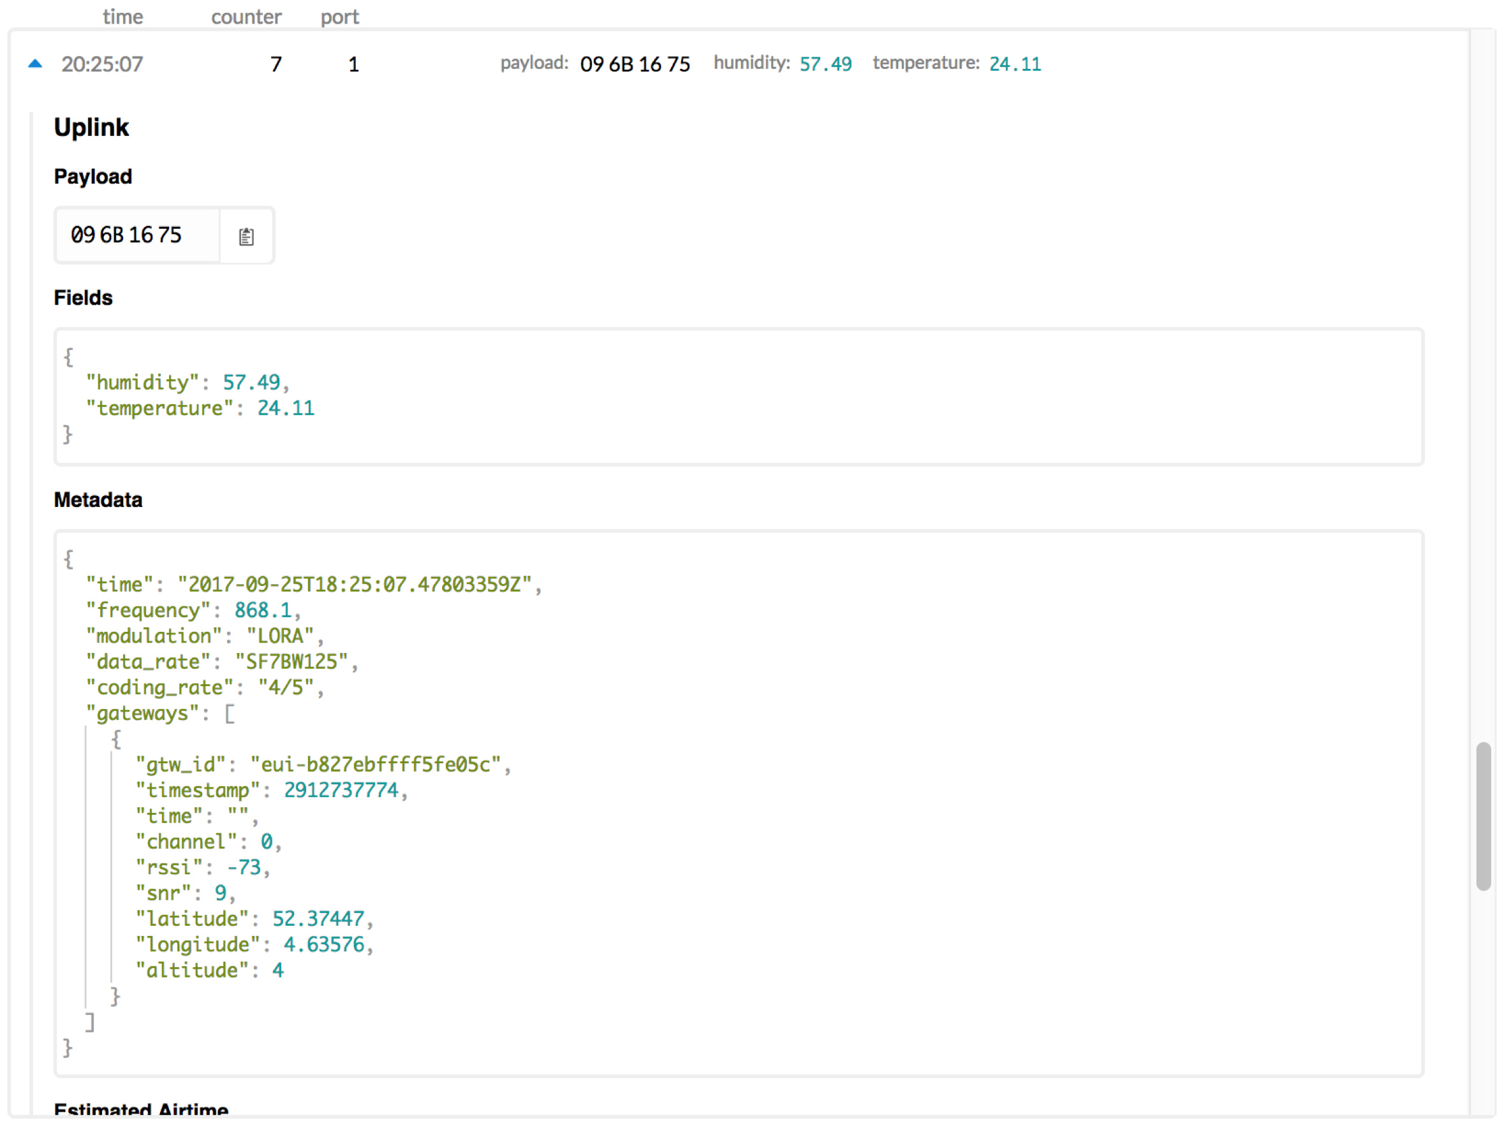Click the port column header
The height and width of the screenshot is (1126, 1504).
[x=339, y=17]
